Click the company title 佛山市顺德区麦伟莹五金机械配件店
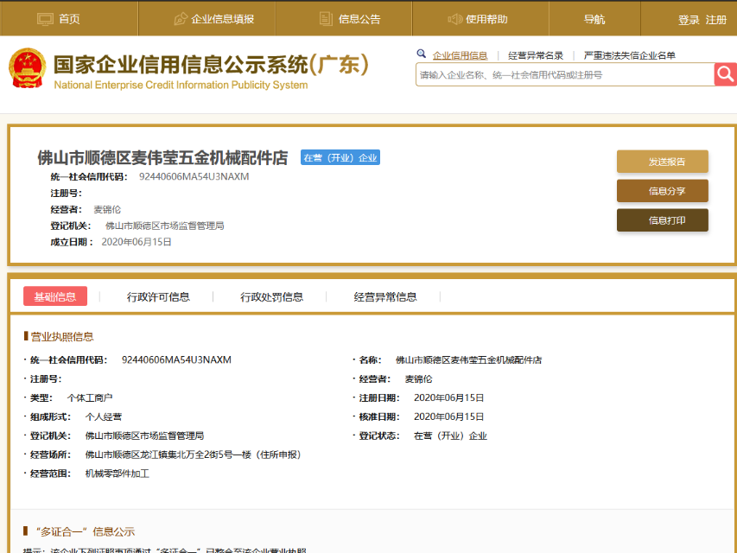Viewport: 737px width, 553px height. tap(162, 157)
